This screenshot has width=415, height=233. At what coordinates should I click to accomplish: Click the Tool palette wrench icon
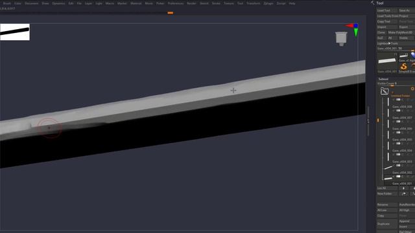click(373, 3)
